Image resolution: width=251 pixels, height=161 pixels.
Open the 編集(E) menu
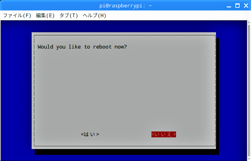click(x=45, y=16)
